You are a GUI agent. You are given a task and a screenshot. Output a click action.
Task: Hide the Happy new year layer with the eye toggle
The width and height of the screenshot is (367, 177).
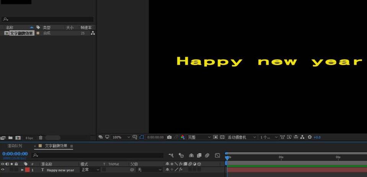tap(3, 170)
